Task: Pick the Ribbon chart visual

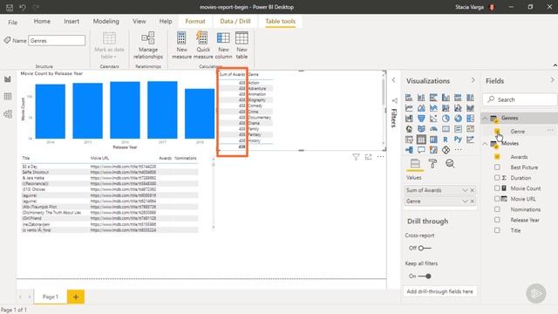Action: (470, 108)
